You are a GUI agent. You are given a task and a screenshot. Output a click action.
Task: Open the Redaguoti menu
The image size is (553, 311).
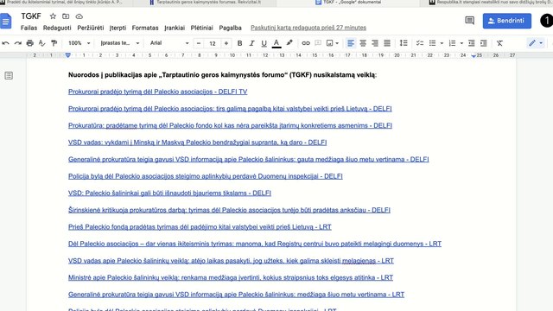57,28
